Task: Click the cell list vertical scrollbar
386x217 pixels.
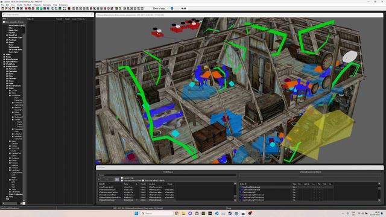Action: point(235,192)
